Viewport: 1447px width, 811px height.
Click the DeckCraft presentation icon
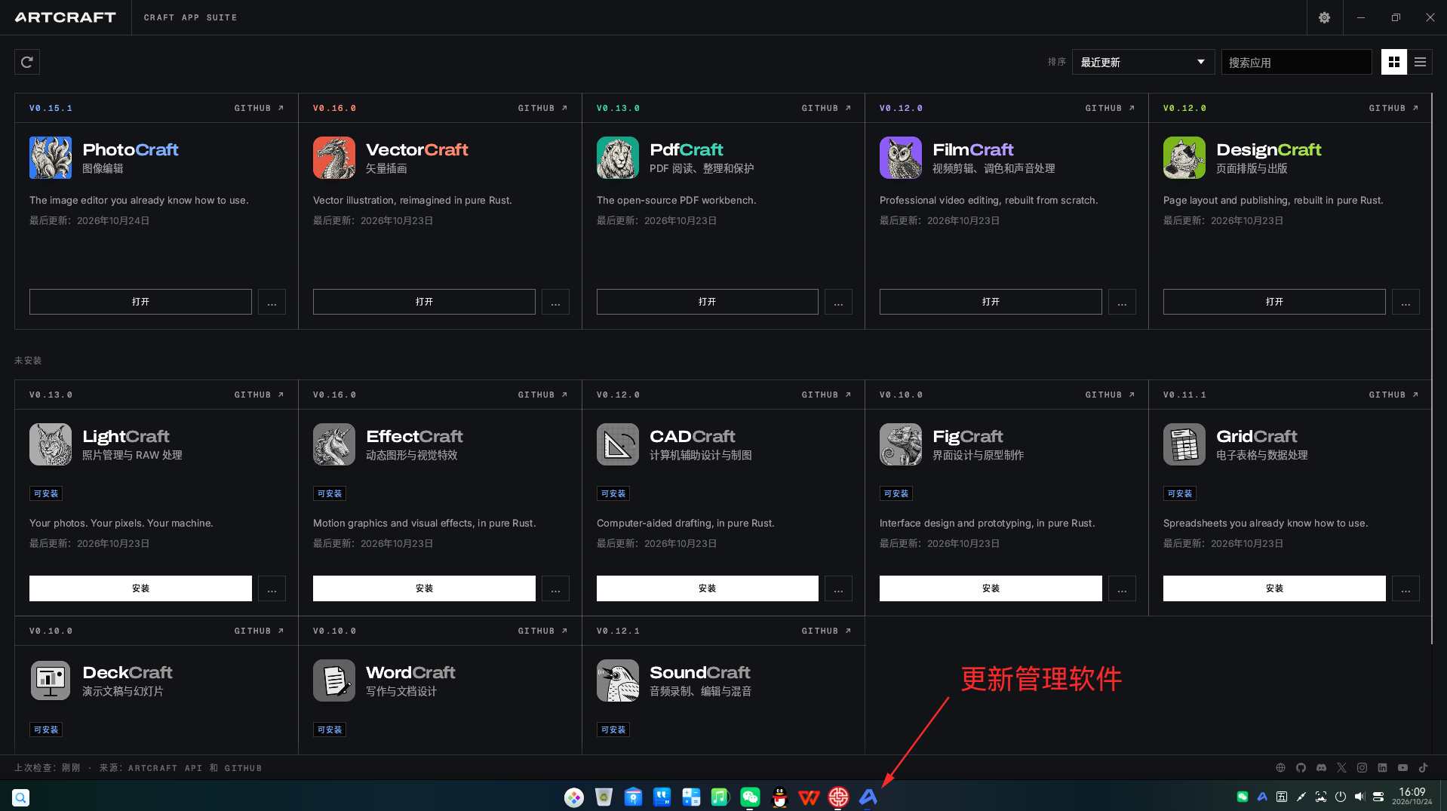[x=51, y=680]
